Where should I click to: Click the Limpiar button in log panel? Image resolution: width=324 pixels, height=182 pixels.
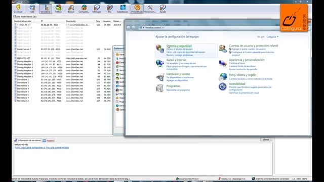point(266,140)
